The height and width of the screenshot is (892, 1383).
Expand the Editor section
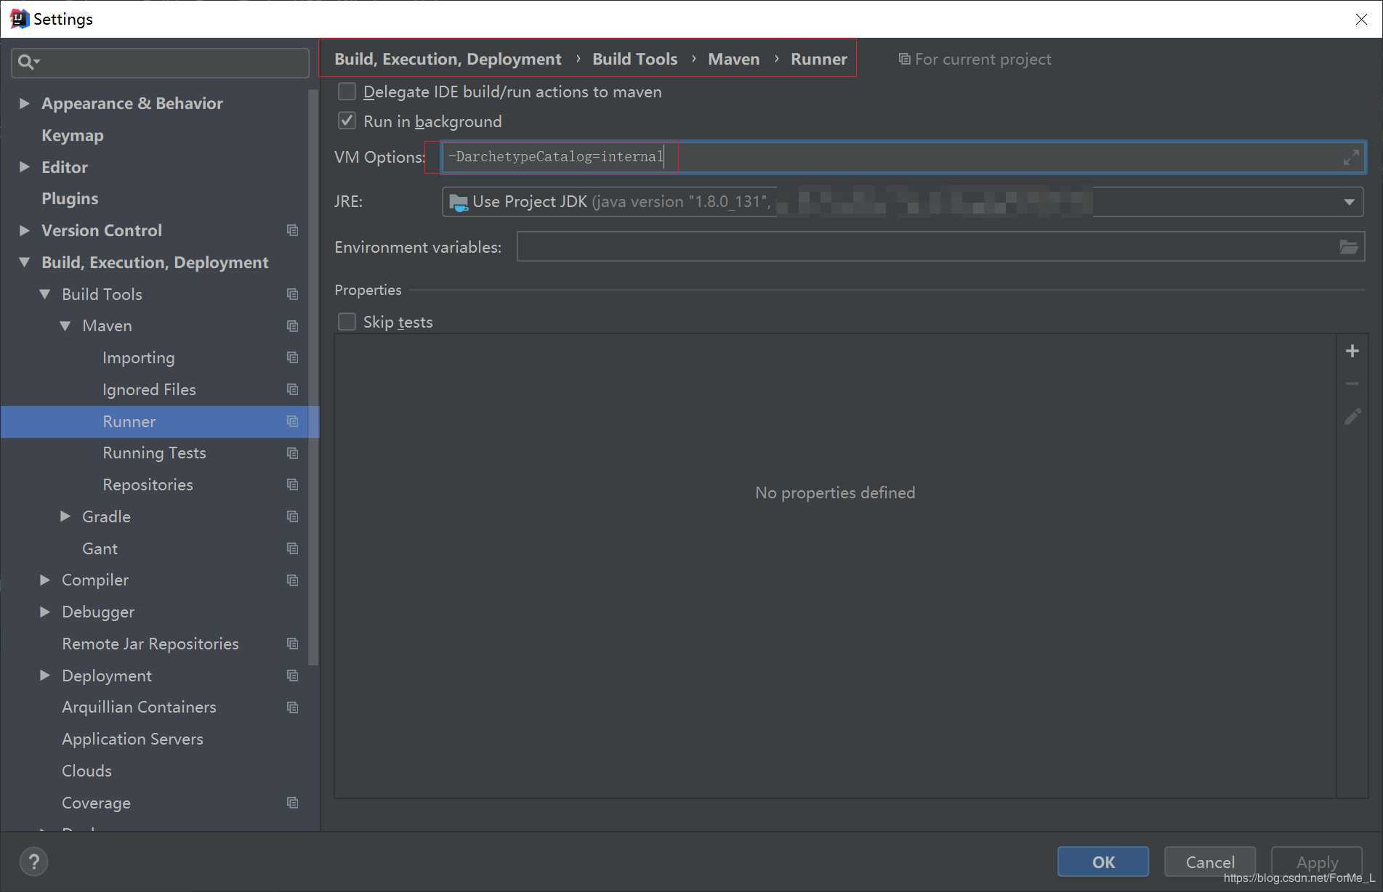pos(24,167)
